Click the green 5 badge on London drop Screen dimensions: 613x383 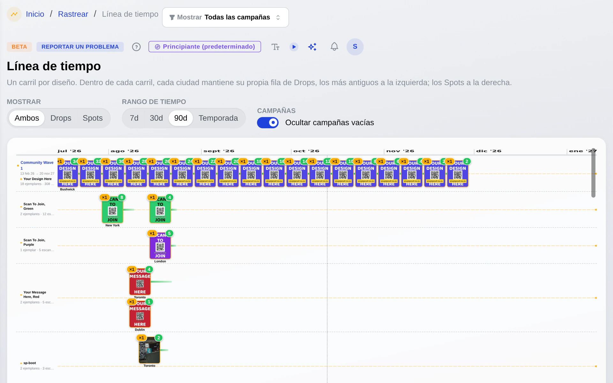[170, 233]
